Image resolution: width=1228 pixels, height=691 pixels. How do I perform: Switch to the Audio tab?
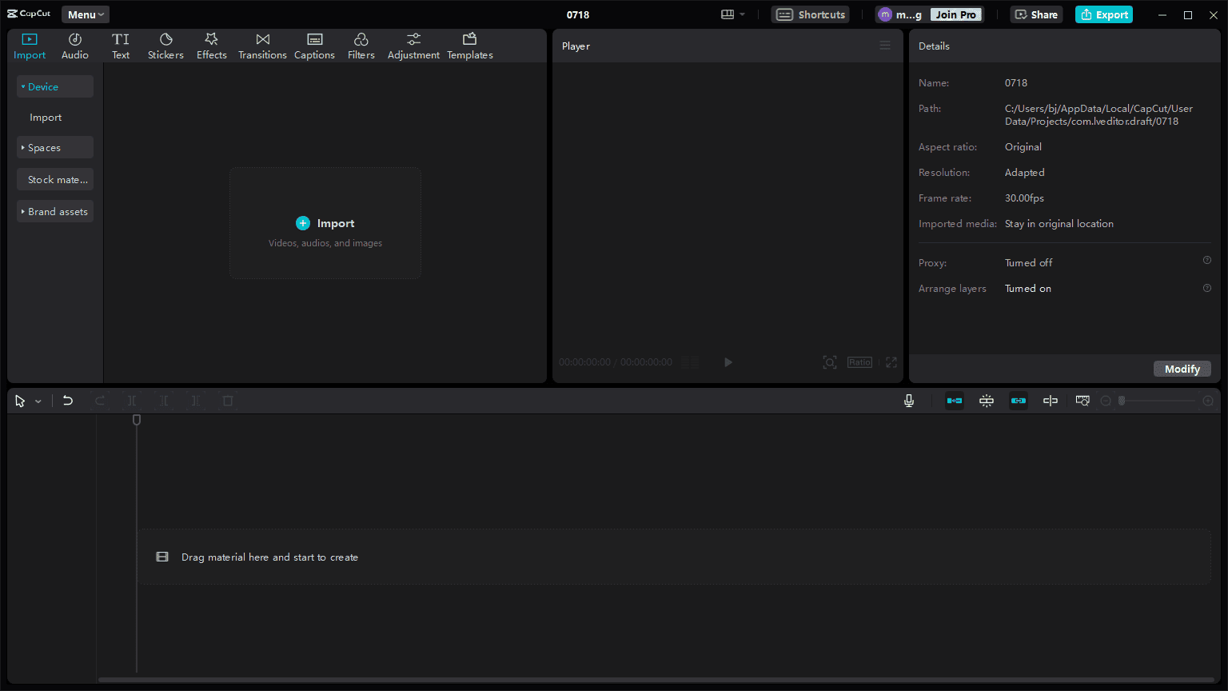tap(75, 46)
